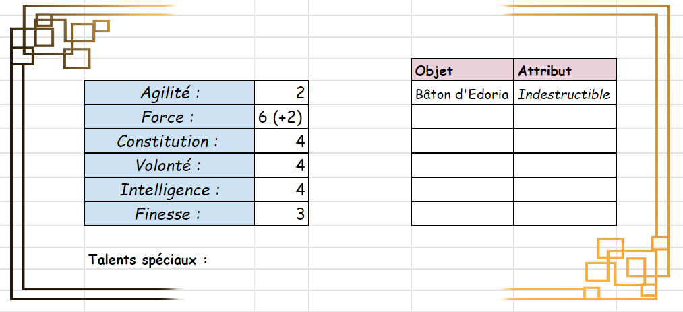
Task: Click the empty cell directly below Bâton d'Edoria
Action: (463, 117)
